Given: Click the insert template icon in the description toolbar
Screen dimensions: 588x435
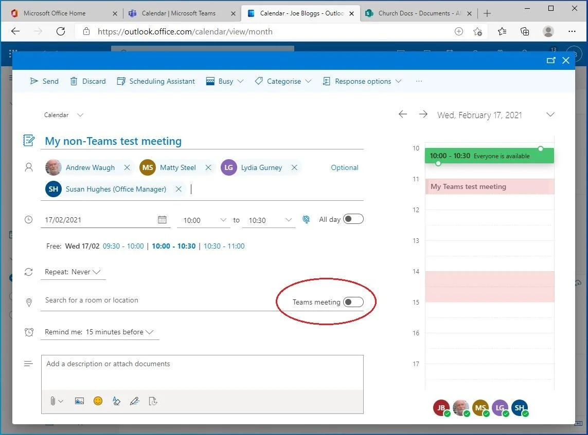Looking at the screenshot, I should [x=153, y=401].
